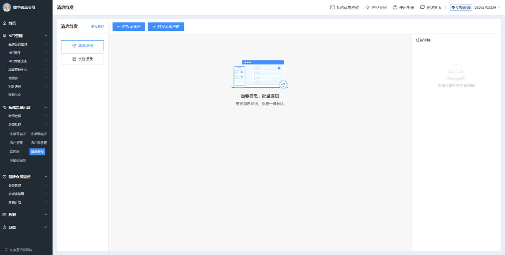Click the paper-plane icon on 等待发送
Image resolution: width=505 pixels, height=255 pixels.
(x=74, y=45)
